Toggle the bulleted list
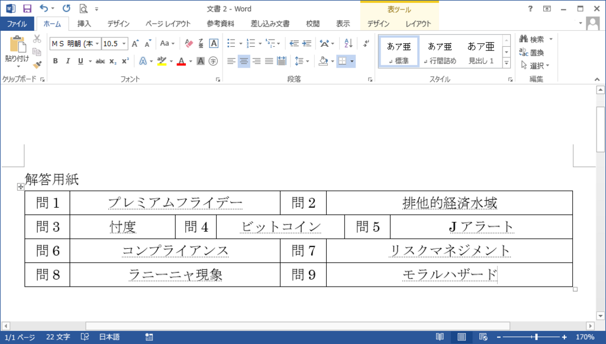606x344 pixels. tap(233, 43)
